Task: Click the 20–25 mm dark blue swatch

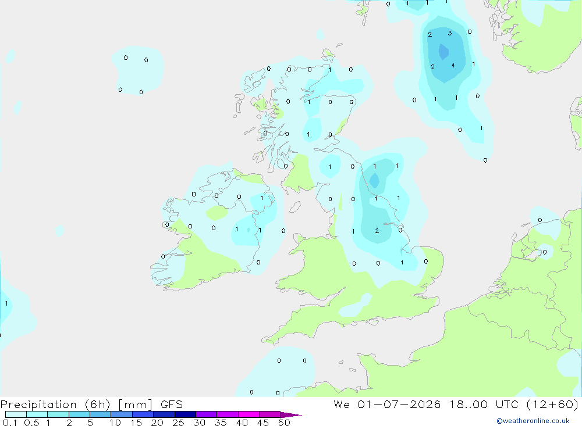Action: (164, 414)
